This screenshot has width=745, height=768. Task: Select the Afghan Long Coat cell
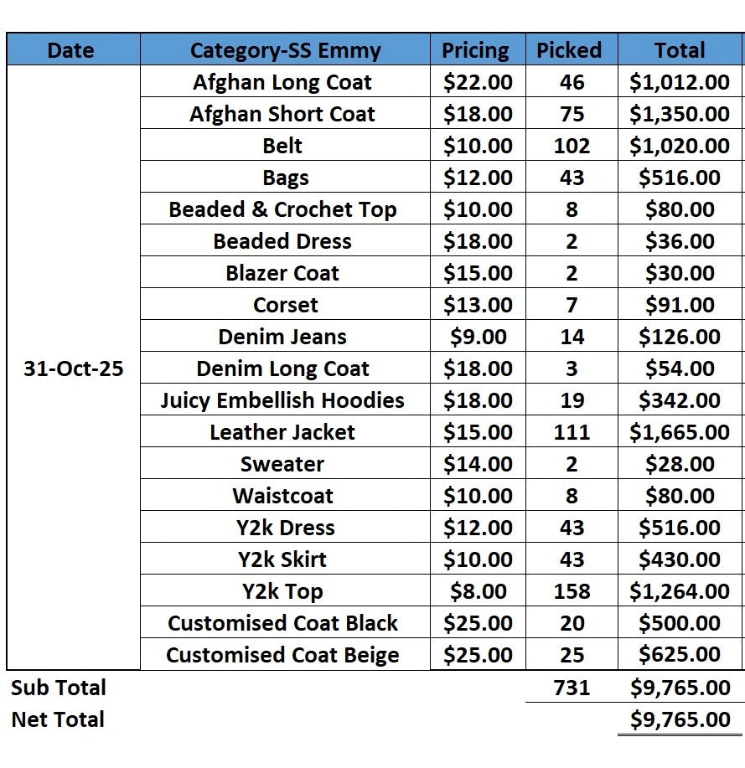[x=285, y=81]
